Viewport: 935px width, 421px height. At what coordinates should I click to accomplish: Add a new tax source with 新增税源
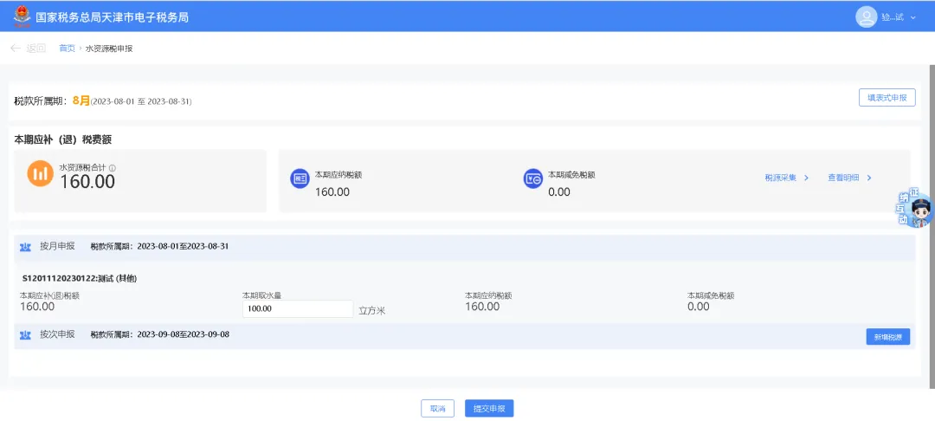887,337
